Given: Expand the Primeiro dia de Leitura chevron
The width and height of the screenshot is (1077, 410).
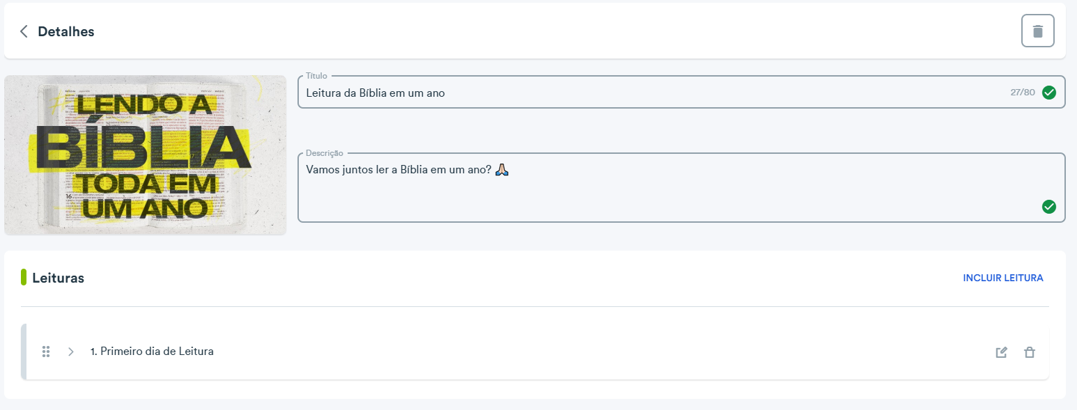Looking at the screenshot, I should point(70,352).
